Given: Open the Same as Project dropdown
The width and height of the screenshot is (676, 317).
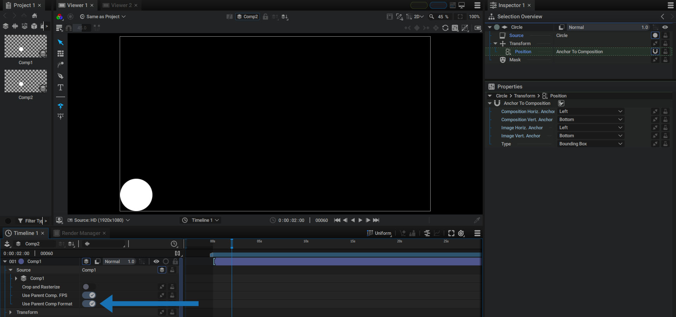Looking at the screenshot, I should pyautogui.click(x=103, y=17).
